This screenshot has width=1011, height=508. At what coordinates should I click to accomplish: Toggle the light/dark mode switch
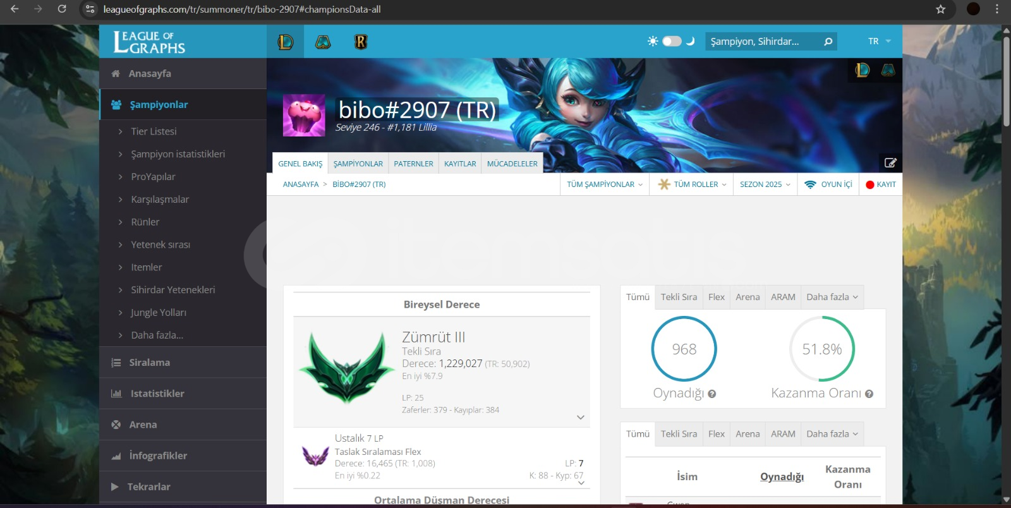[672, 41]
